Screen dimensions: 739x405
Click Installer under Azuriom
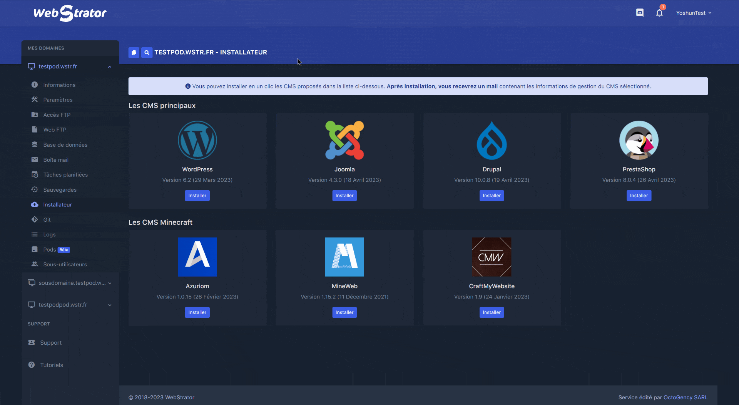[197, 312]
